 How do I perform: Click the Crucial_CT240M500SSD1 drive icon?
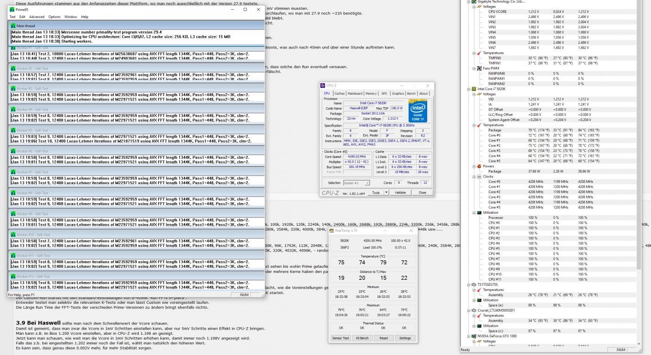(474, 310)
